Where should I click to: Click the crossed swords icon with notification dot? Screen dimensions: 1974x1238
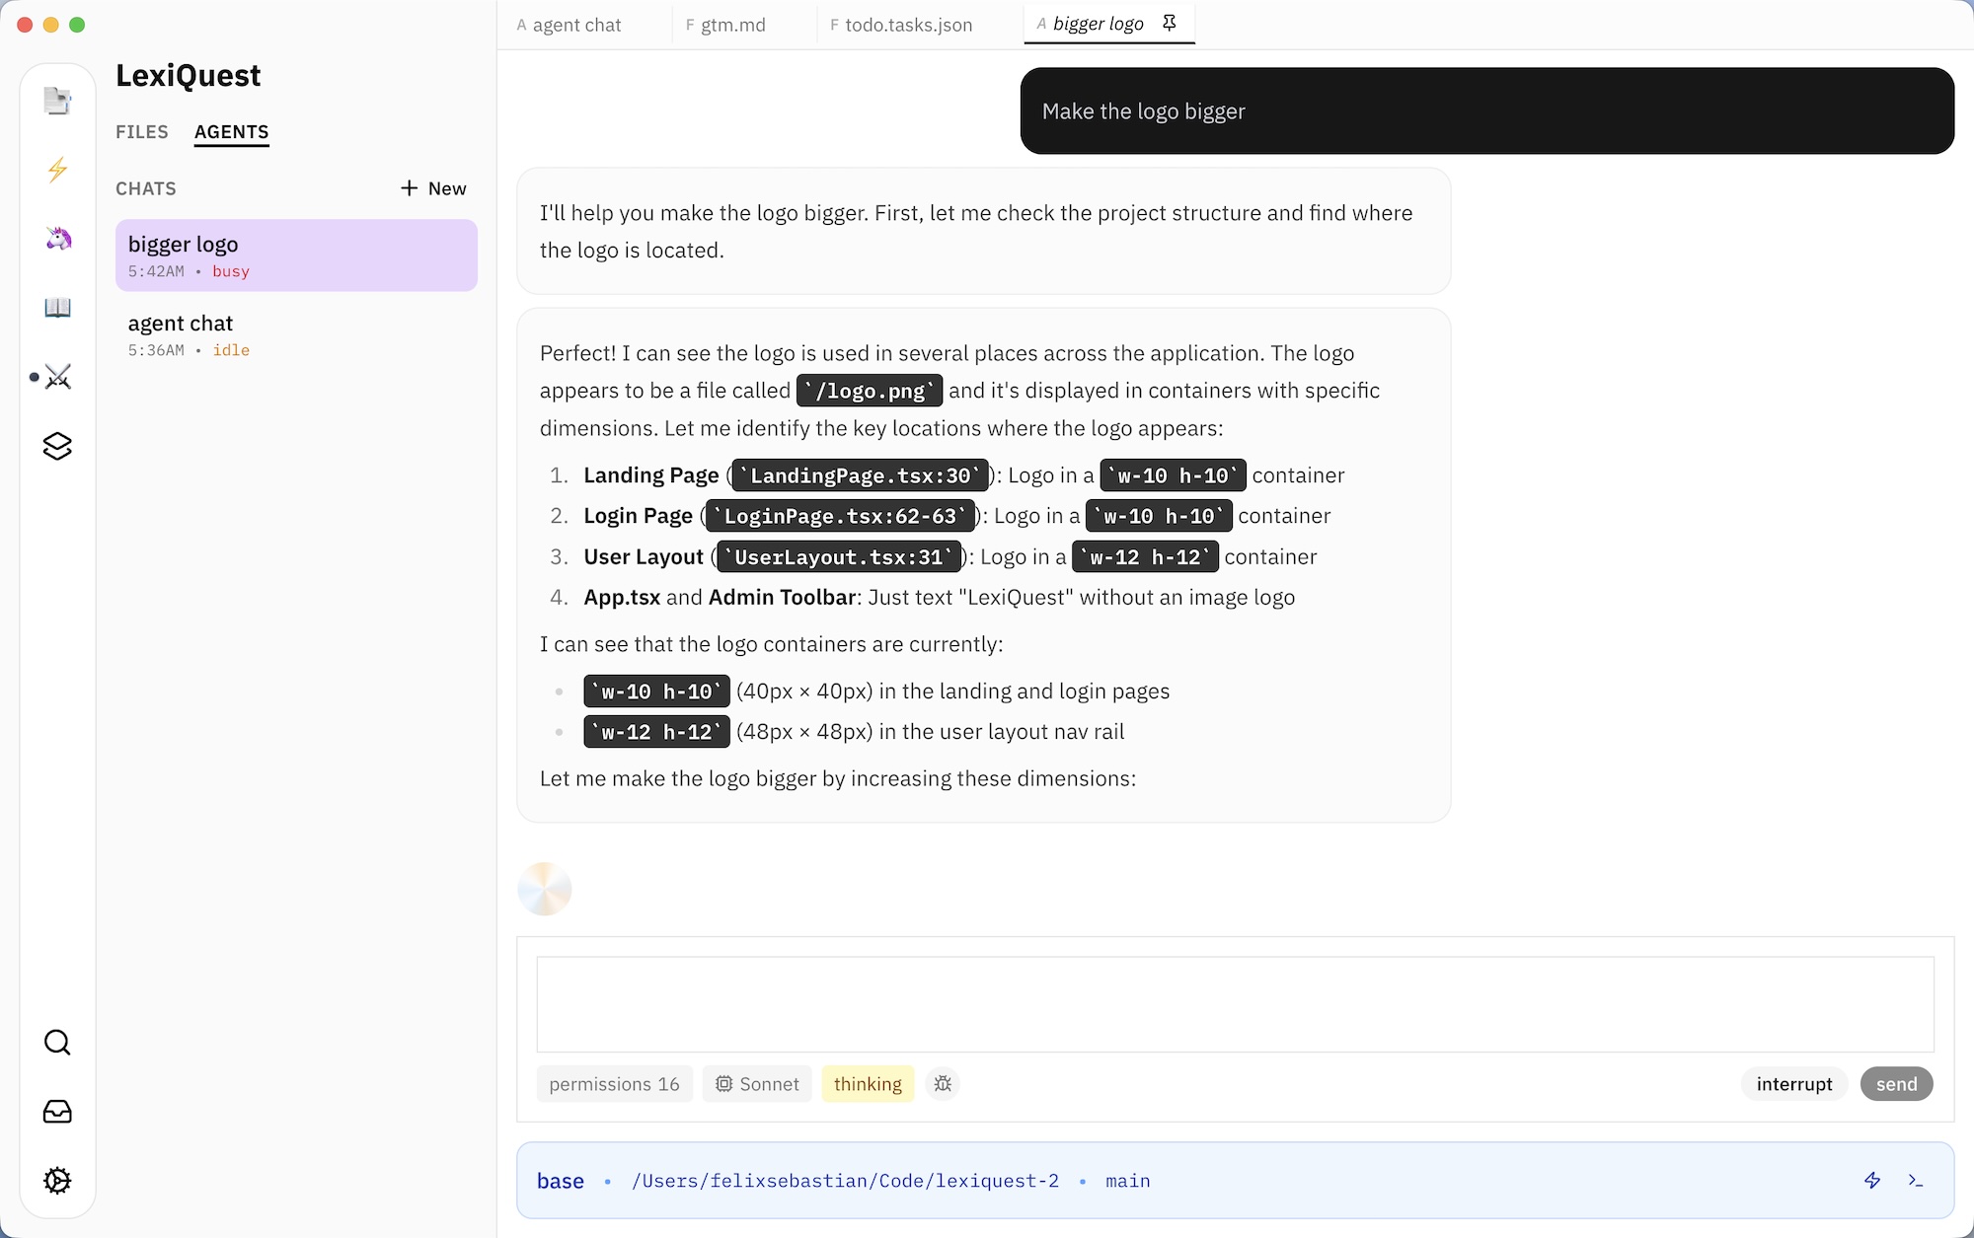59,376
